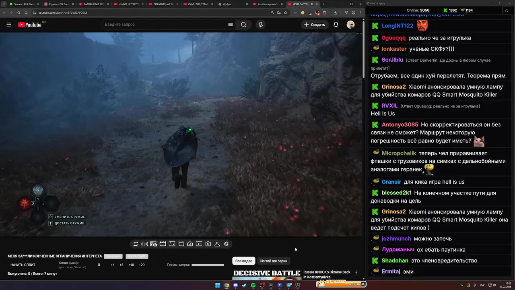This screenshot has width=515, height=290.
Task: Click the resize-player rectangle icon below video
Action: tap(172, 244)
